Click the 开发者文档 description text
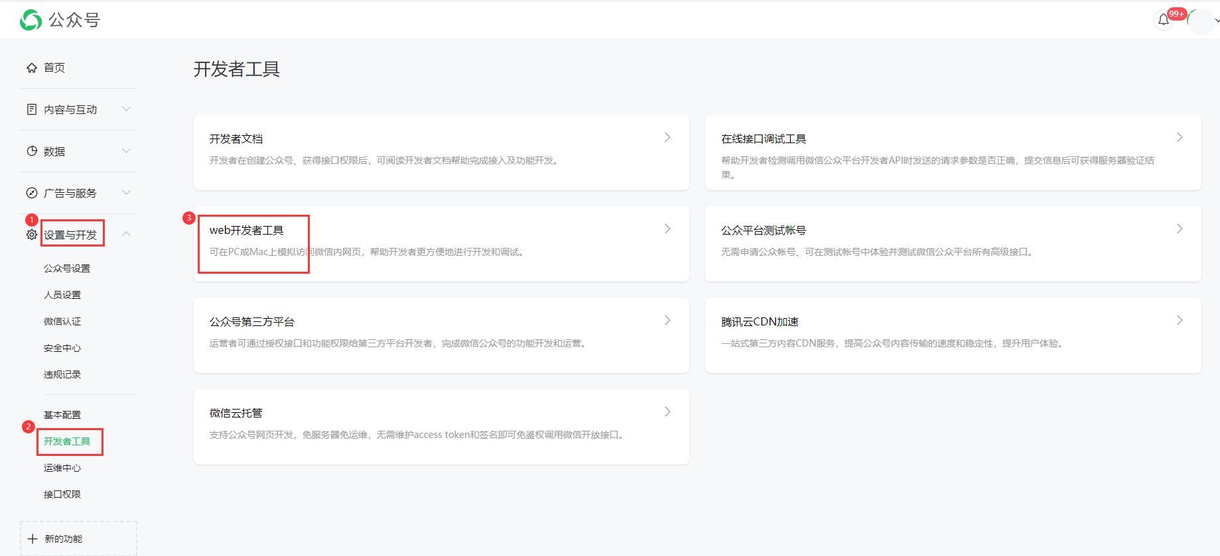Image resolution: width=1220 pixels, height=556 pixels. point(385,160)
